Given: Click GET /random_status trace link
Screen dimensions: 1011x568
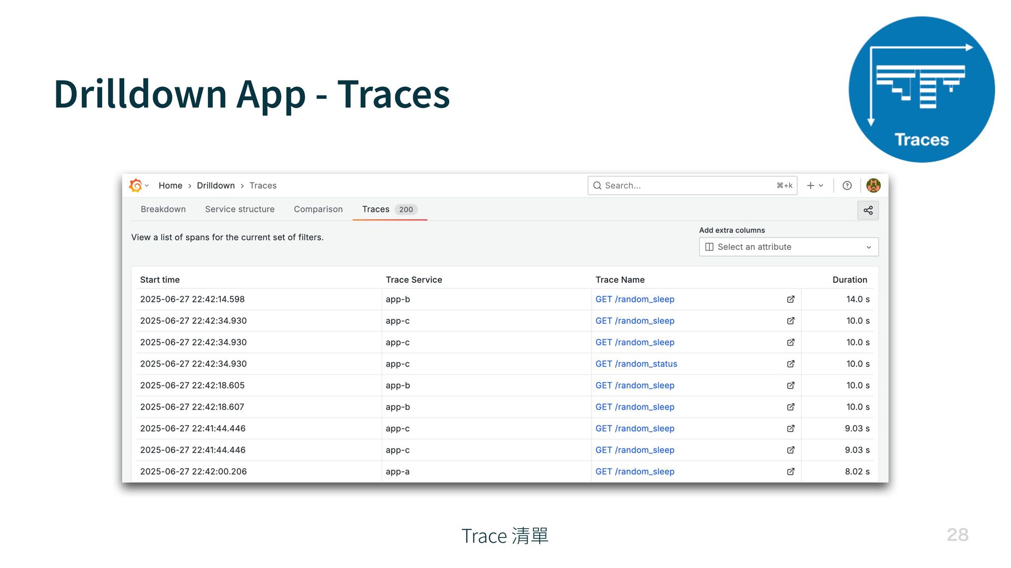Looking at the screenshot, I should click(636, 364).
